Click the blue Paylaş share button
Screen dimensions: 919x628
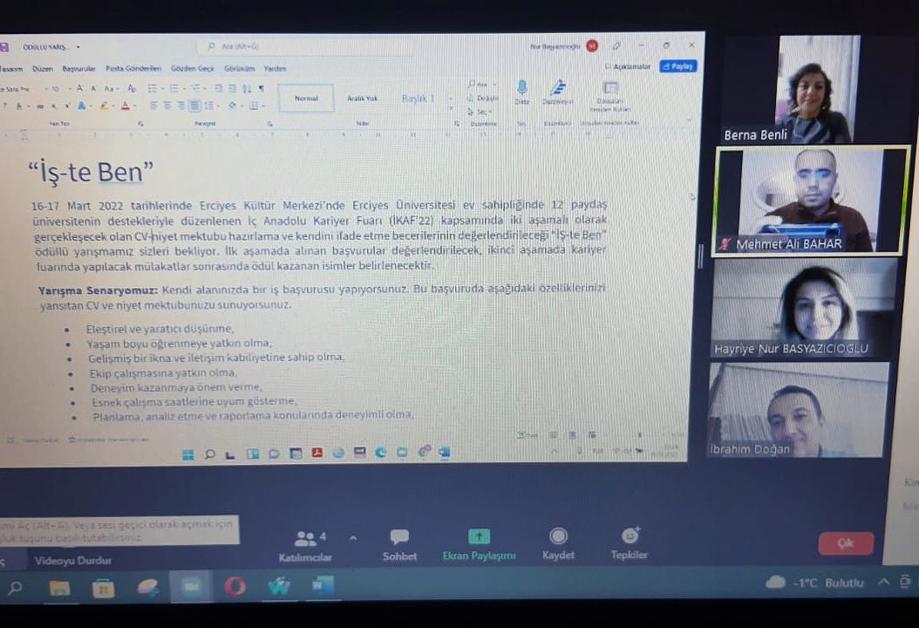(x=677, y=65)
